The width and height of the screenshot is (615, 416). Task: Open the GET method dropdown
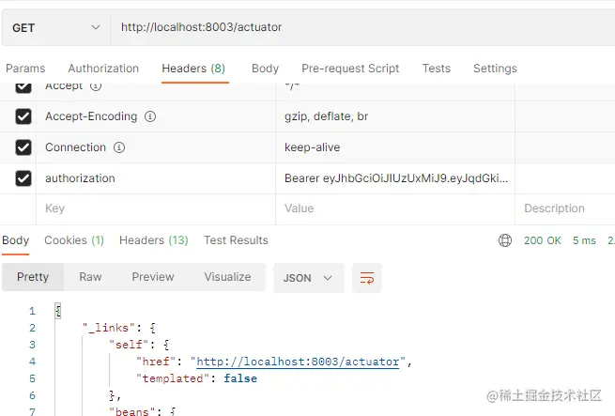pos(56,28)
